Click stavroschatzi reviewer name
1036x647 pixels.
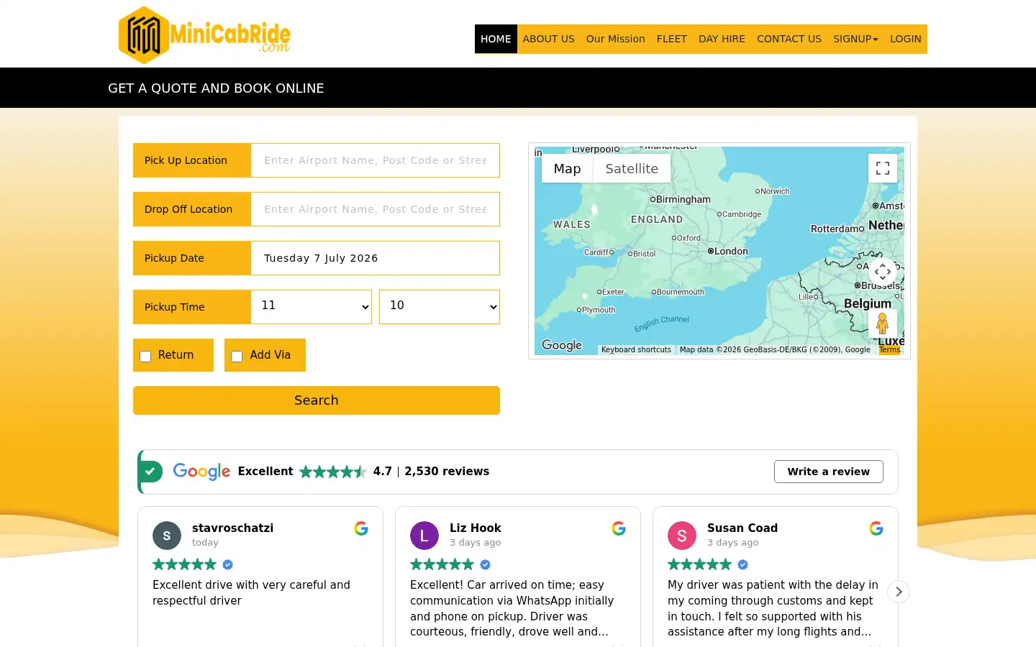[233, 528]
